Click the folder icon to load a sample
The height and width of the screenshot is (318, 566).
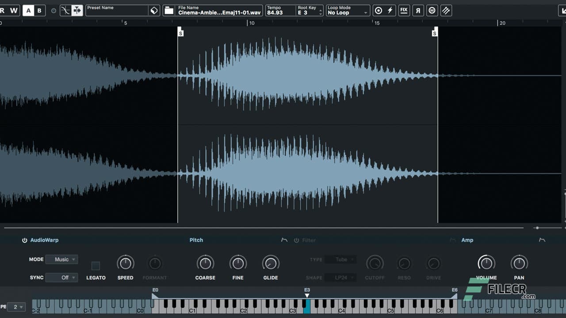pyautogui.click(x=169, y=10)
